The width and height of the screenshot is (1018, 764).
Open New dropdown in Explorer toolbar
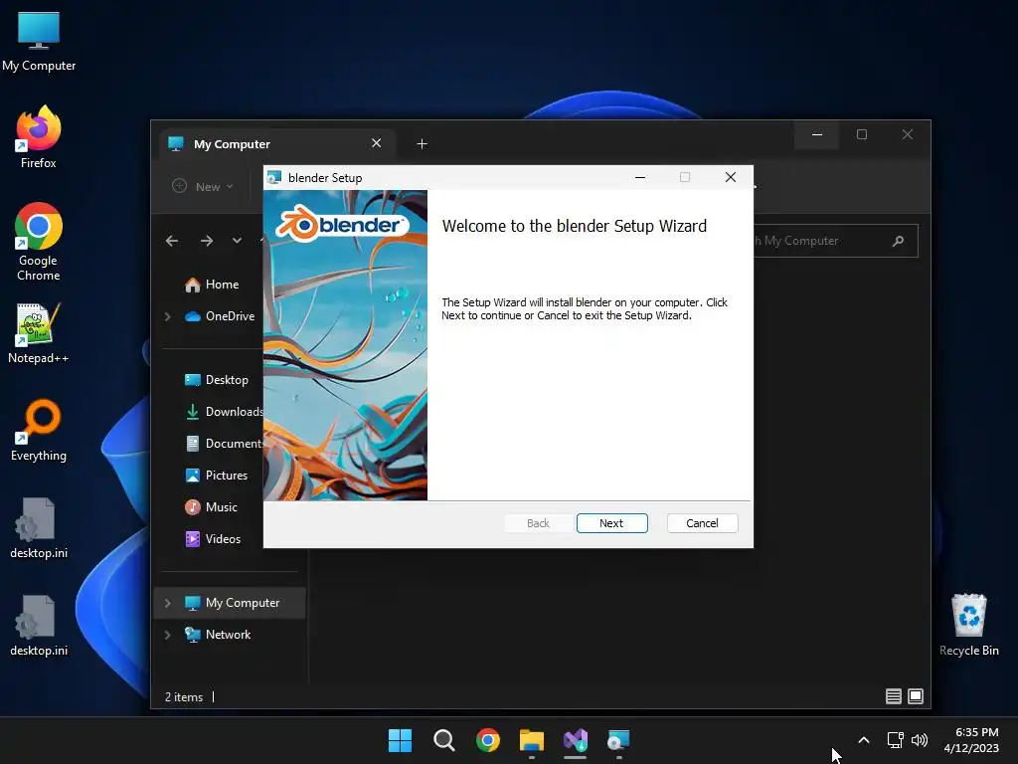click(203, 186)
